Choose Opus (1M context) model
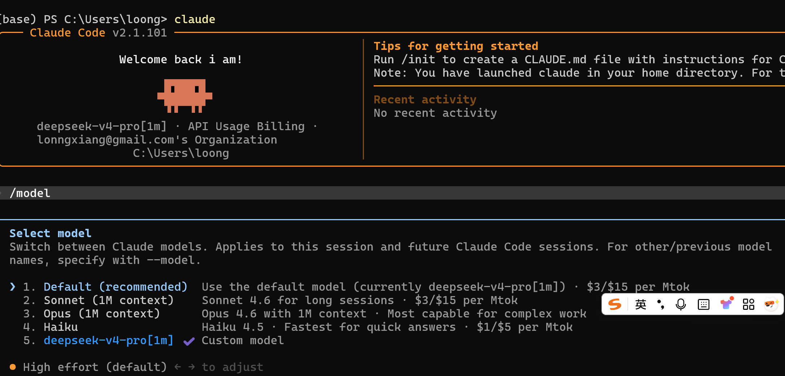 (102, 313)
